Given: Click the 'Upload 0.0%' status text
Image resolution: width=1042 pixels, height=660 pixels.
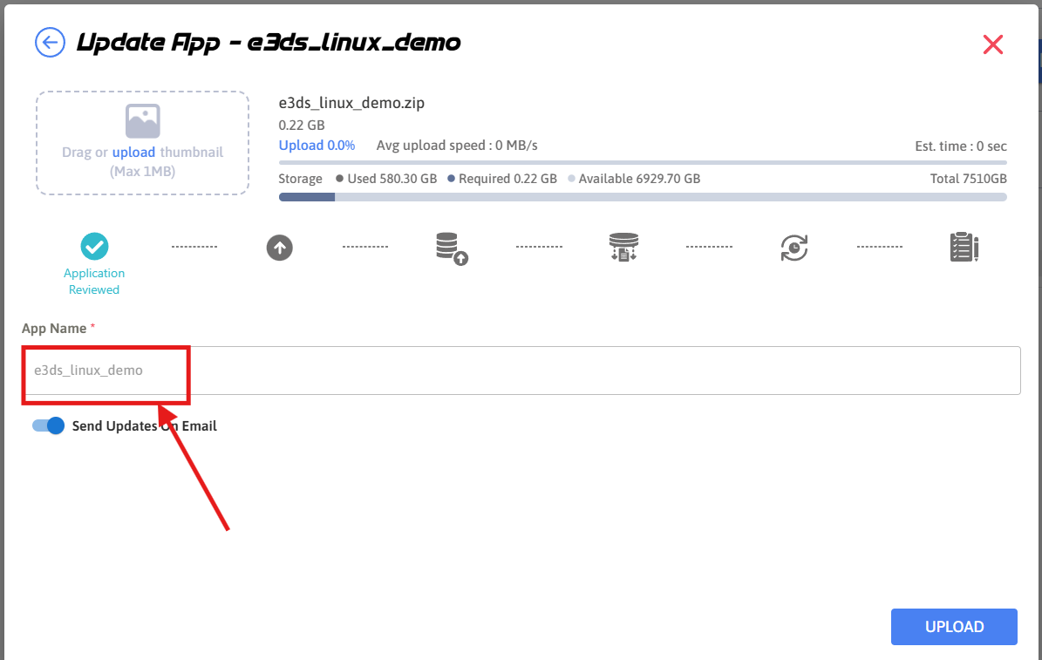Looking at the screenshot, I should 317,146.
